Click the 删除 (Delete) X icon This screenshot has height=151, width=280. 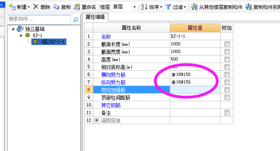click(x=36, y=7)
